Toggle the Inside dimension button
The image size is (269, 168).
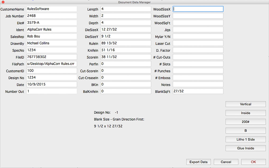tap(245, 113)
